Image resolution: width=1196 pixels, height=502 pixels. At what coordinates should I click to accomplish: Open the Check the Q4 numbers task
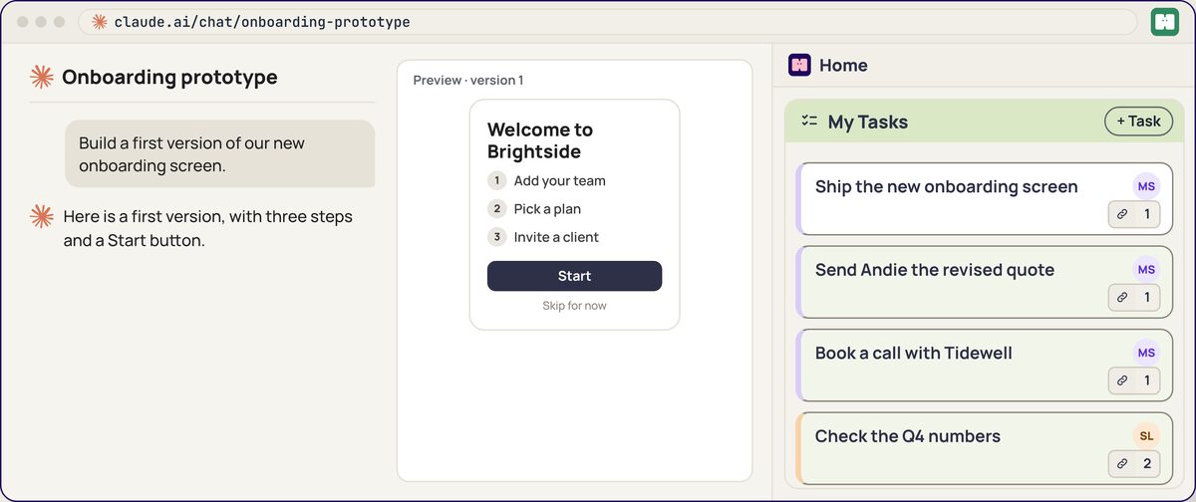(x=985, y=448)
